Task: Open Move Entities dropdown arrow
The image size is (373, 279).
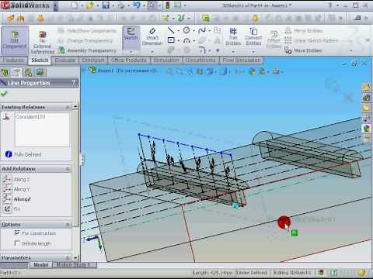Action: (x=351, y=50)
